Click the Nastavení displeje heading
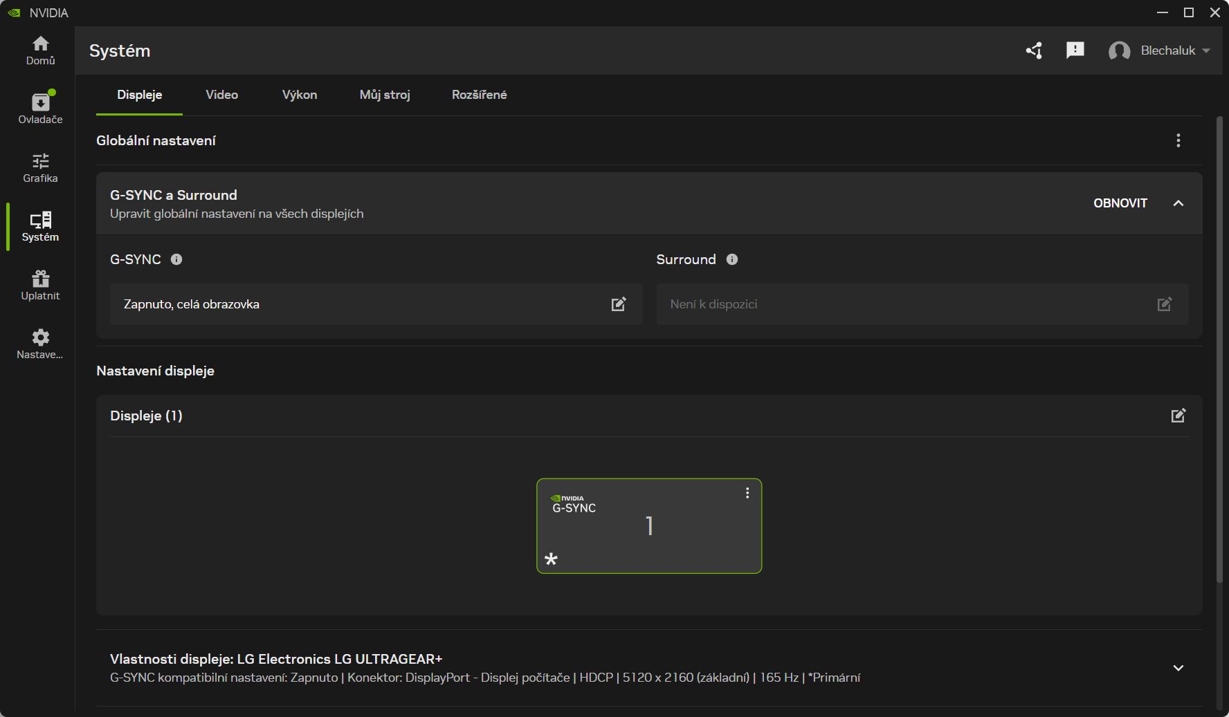 [x=156, y=371]
